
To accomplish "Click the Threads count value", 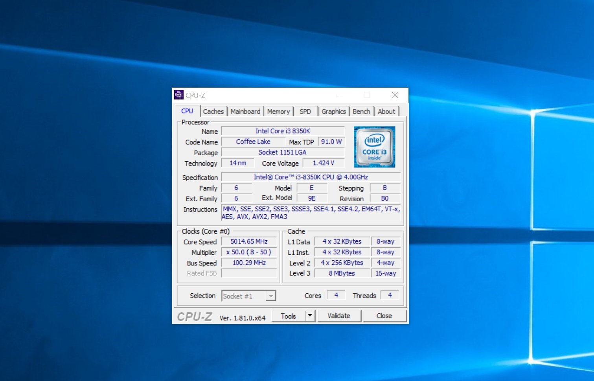I will (x=390, y=295).
